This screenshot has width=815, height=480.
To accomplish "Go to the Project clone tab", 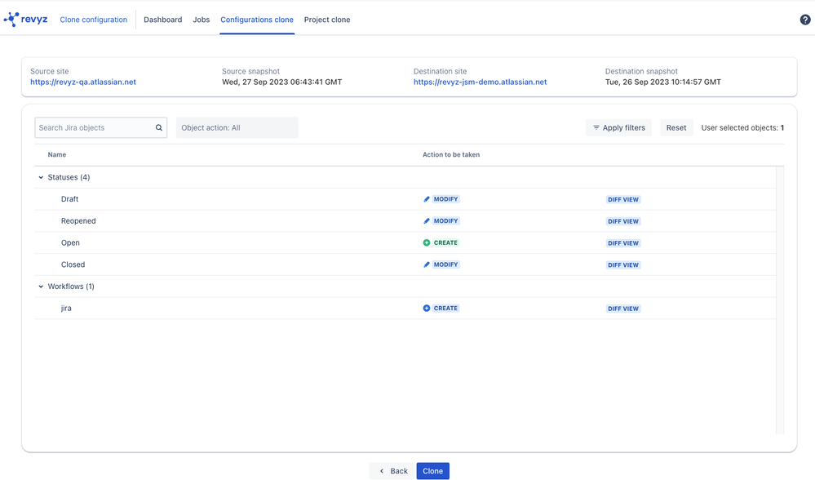I will (327, 20).
